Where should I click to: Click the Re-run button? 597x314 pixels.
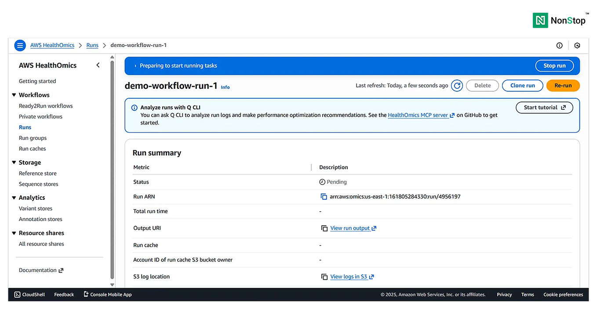pos(563,86)
